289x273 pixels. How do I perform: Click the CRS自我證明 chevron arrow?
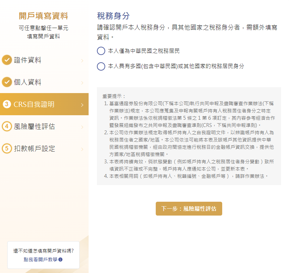point(82,105)
